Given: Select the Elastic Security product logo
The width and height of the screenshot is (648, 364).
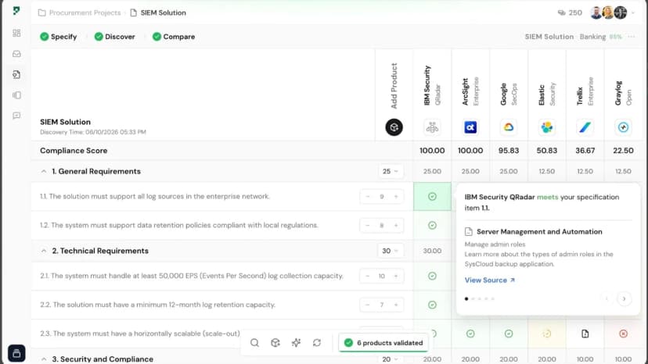Looking at the screenshot, I should (x=547, y=127).
